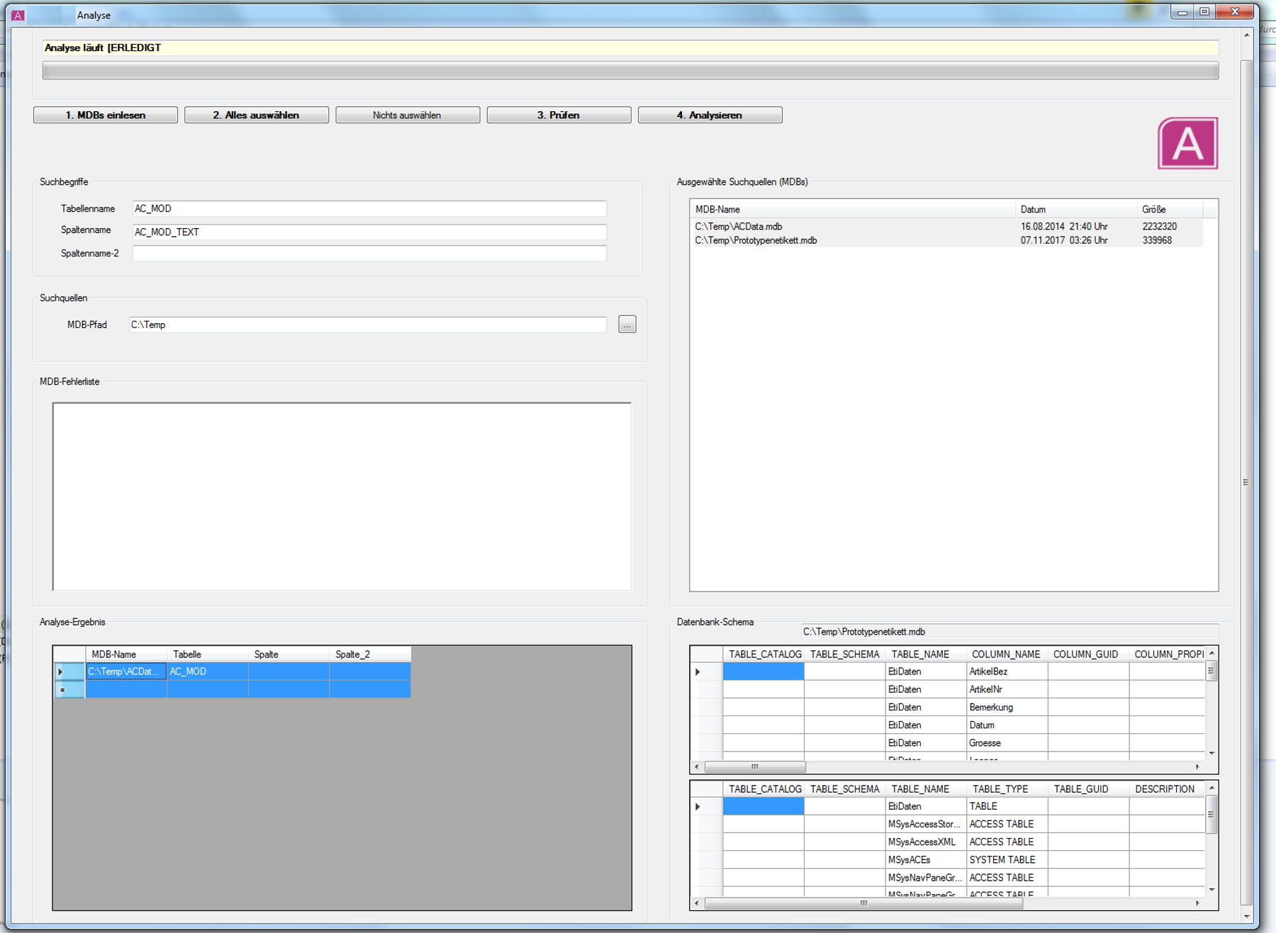The height and width of the screenshot is (933, 1276).
Task: Focus the Spaltenname field containing AC_MOD_TEXT
Action: (369, 232)
